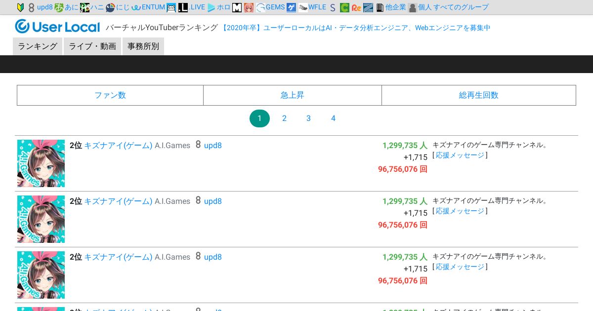The height and width of the screenshot is (311, 593).
Task: Click the white robot face group icon
Action: coord(171,7)
